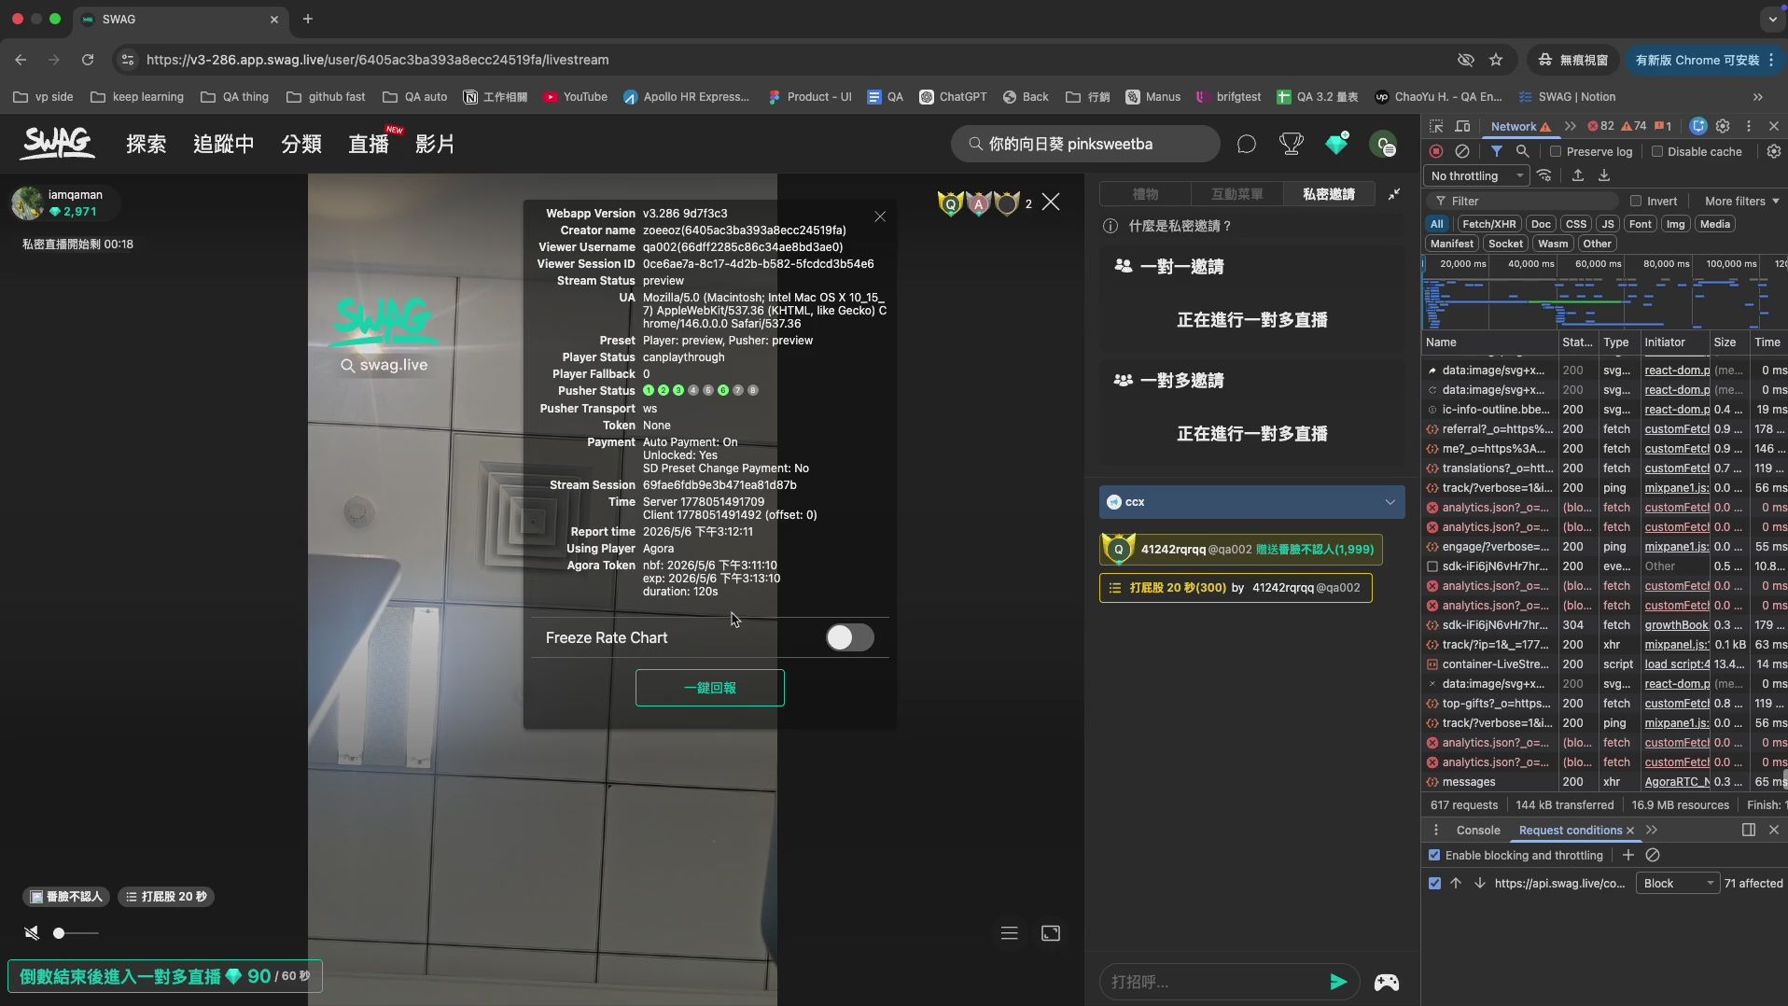Check the Invert filter checkbox
The height and width of the screenshot is (1006, 1788).
click(x=1636, y=201)
